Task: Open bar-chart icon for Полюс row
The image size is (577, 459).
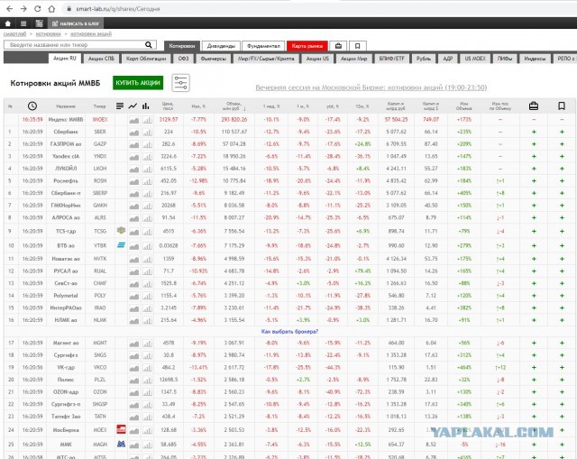Action: [147, 380]
